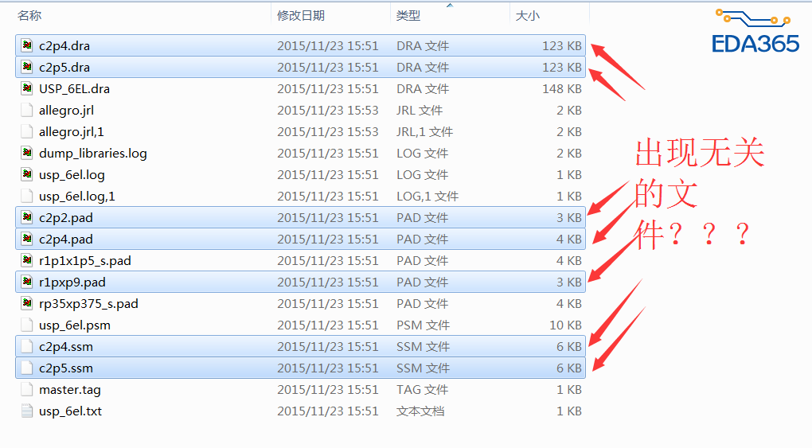Select the file name r1p1x1p5_s.pad
Screen dimensions: 812x448
pyautogui.click(x=85, y=260)
